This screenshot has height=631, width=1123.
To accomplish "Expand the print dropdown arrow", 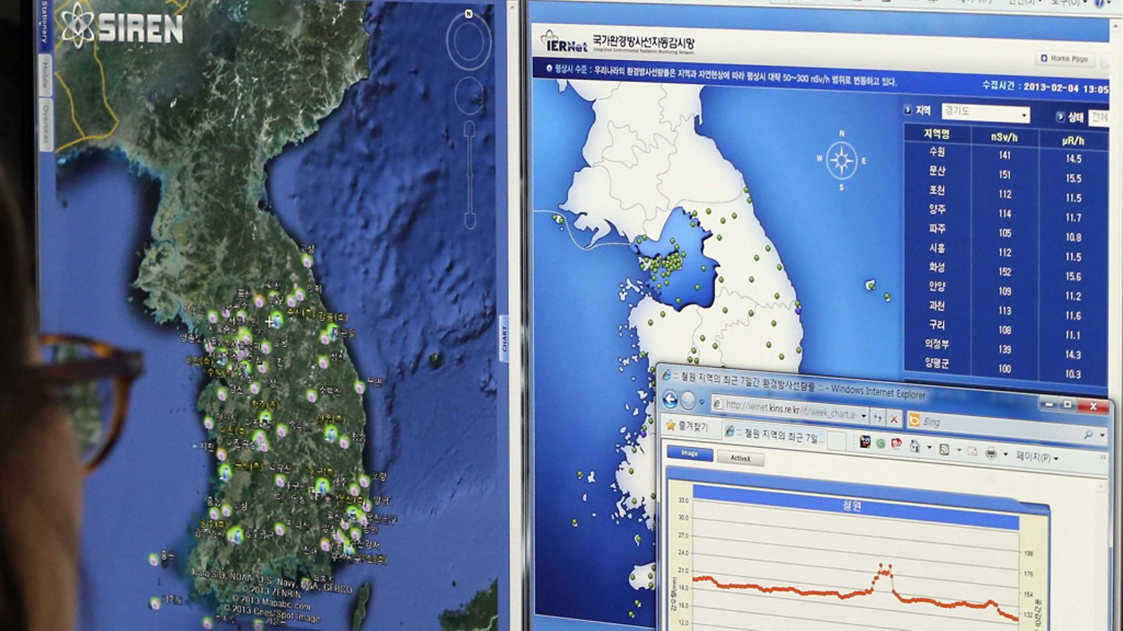I will point(1005,454).
